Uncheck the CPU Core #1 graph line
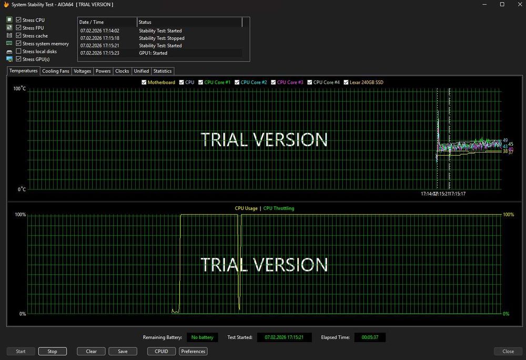526x360 pixels. tap(200, 82)
